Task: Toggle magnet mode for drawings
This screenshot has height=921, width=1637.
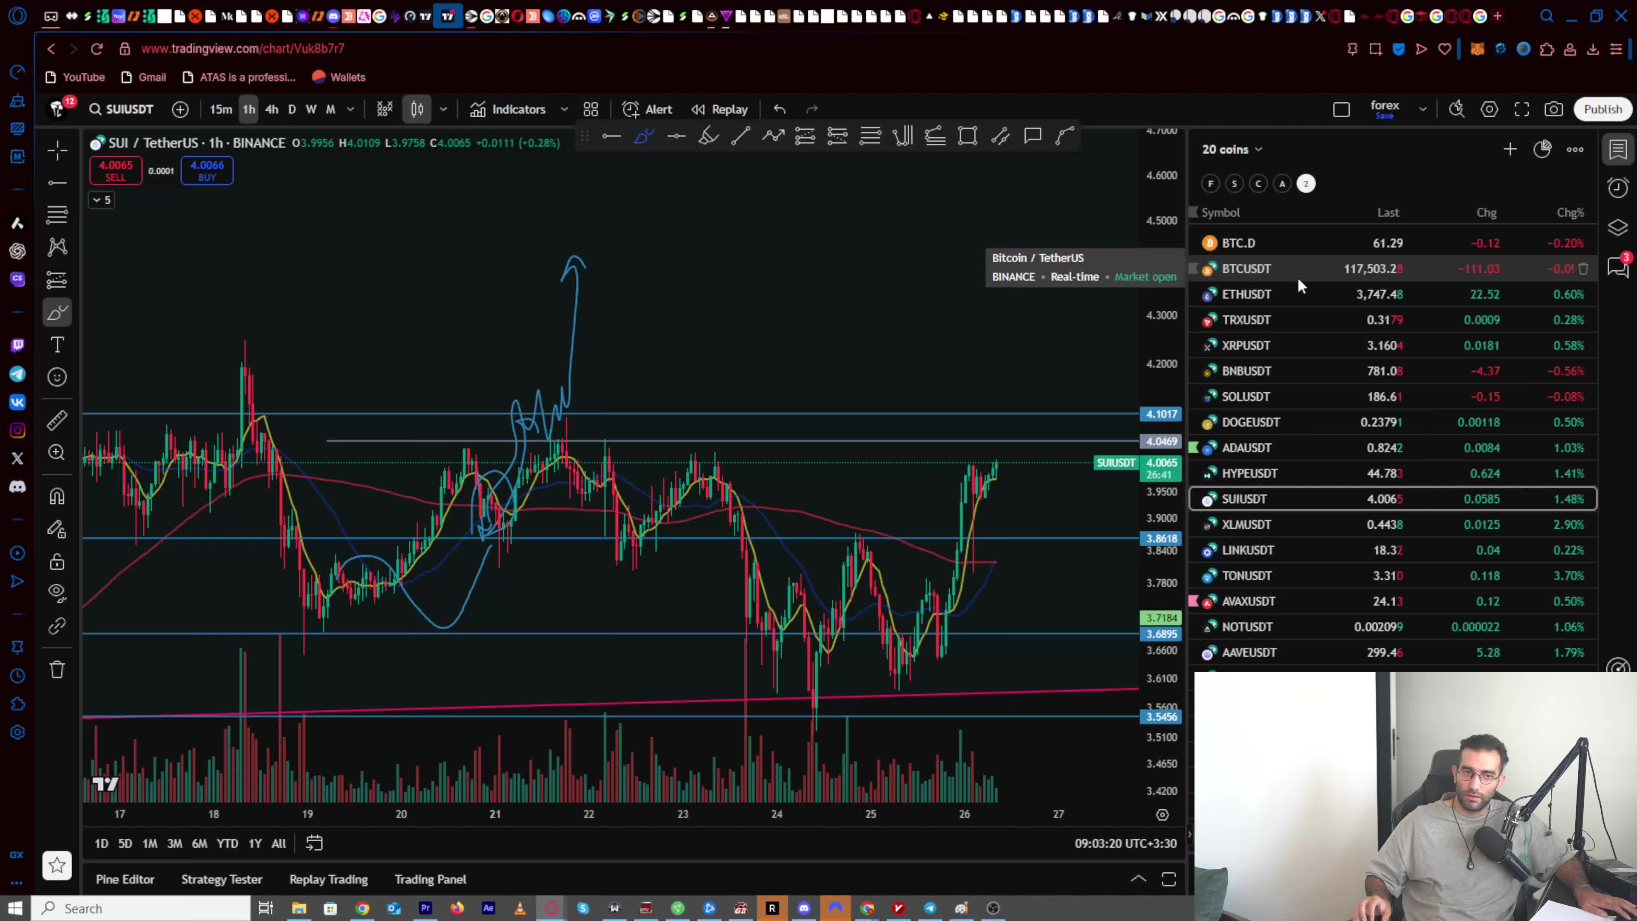Action: click(57, 496)
